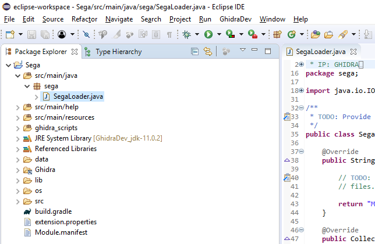
Task: Open the New wizard dropdown arrow
Action: (20, 35)
